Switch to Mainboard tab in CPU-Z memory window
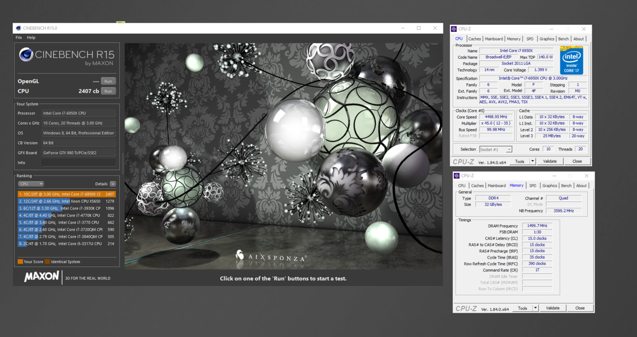The image size is (637, 337). (497, 185)
